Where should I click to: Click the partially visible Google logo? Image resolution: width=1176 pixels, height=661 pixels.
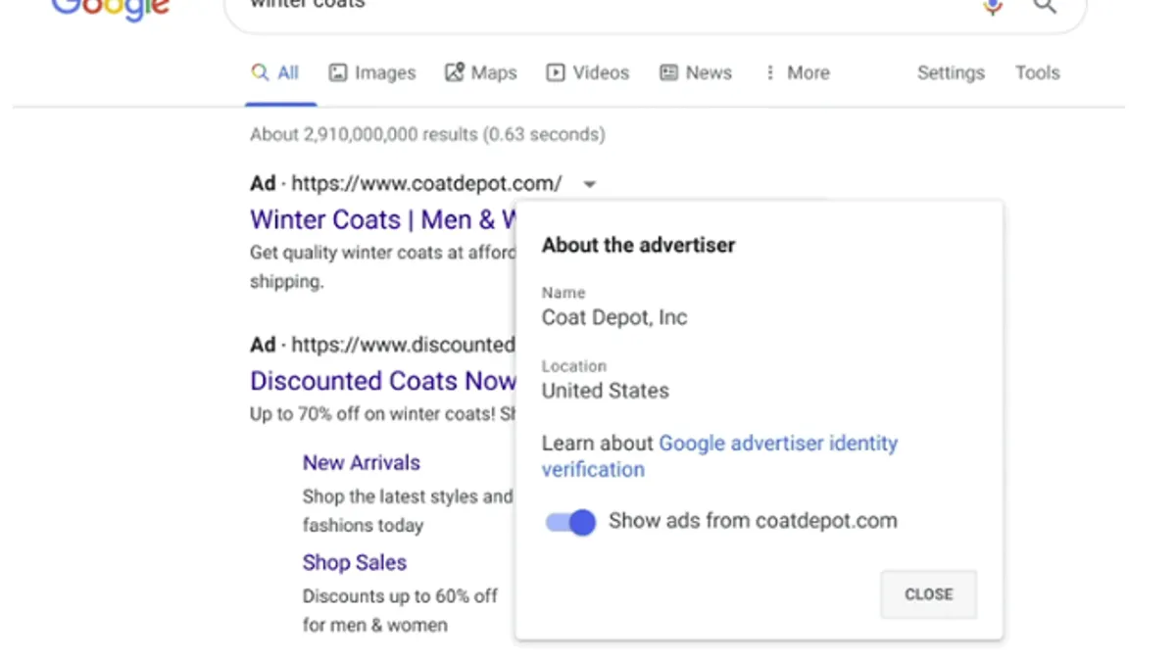coord(111,9)
